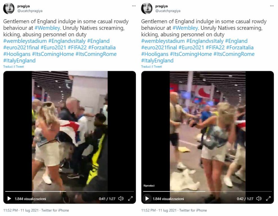This screenshot has width=278, height=216.
Task: Open the left tweet's three-dot menu
Action: coord(134,6)
